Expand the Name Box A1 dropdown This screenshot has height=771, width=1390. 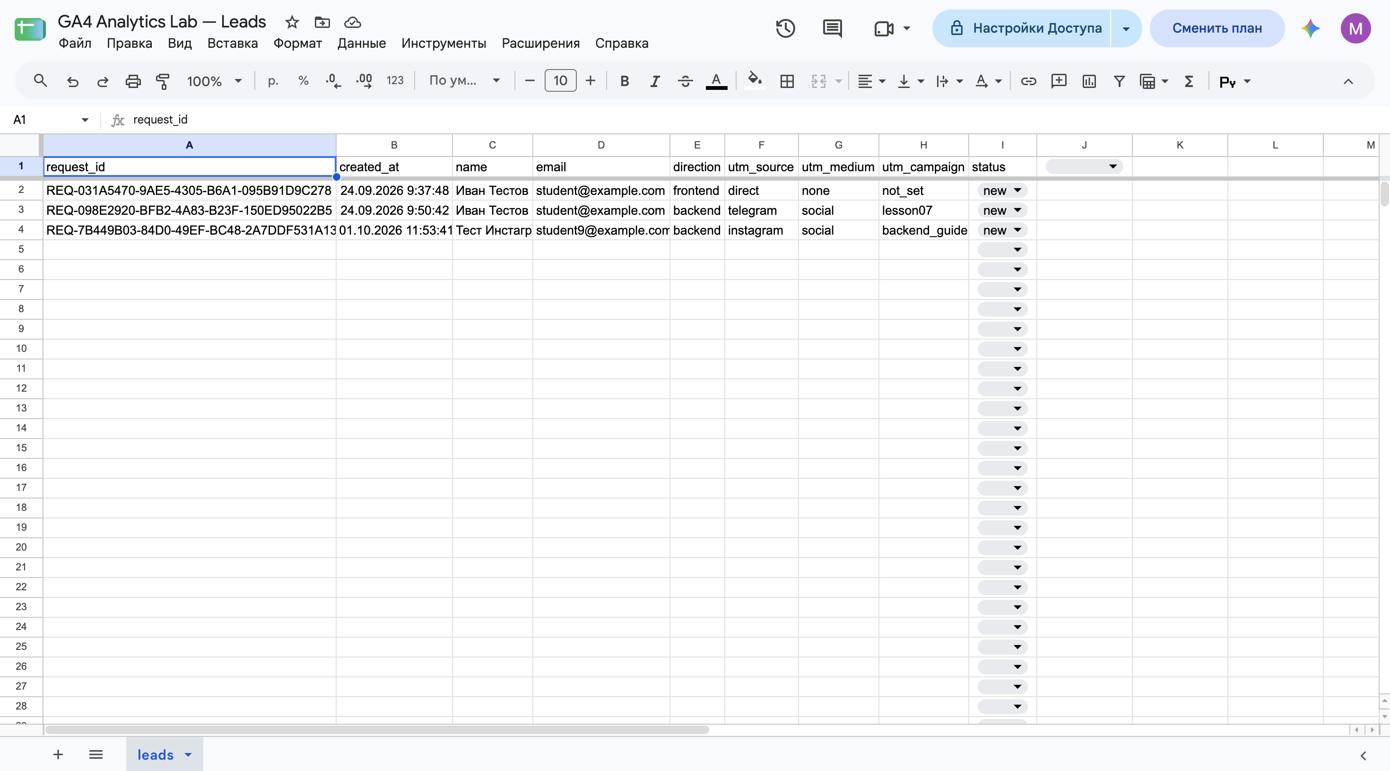[85, 120]
